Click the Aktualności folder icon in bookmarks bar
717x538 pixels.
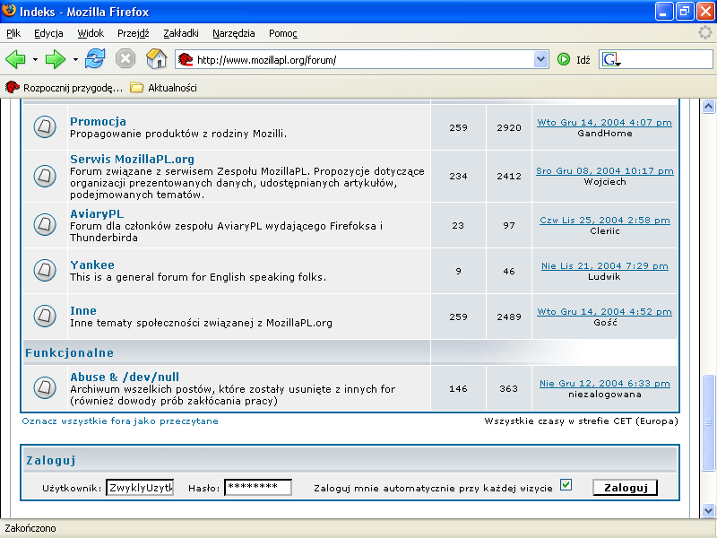(x=136, y=87)
